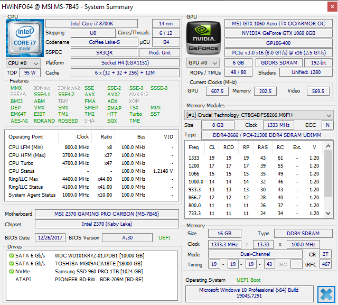
Task: Select the Intel Core i7-8700K name field
Action: (x=91, y=23)
